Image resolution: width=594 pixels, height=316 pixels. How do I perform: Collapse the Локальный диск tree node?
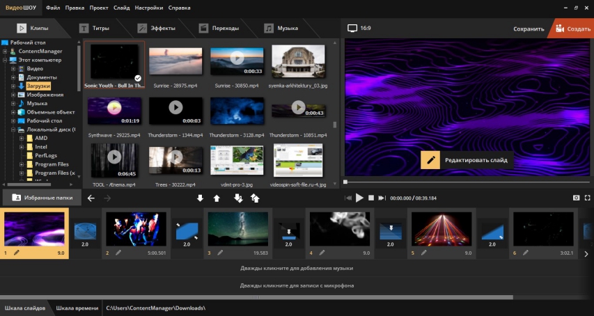click(13, 129)
